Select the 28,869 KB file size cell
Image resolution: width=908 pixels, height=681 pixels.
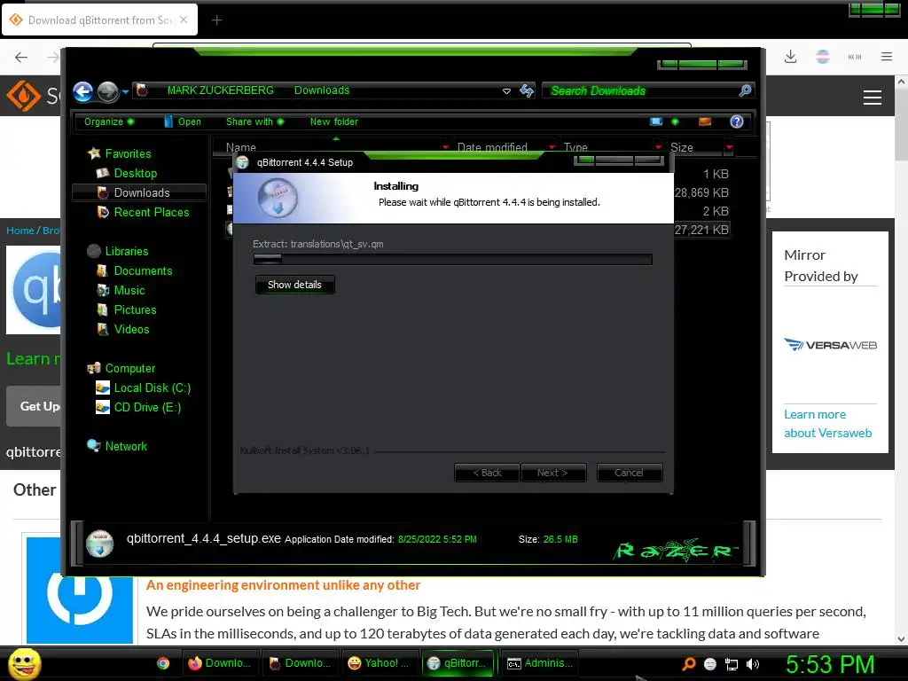tap(702, 192)
